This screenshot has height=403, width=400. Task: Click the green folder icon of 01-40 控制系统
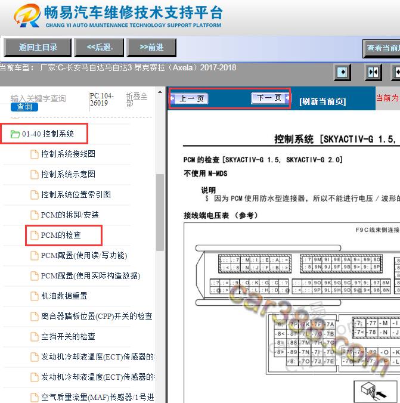click(x=15, y=134)
